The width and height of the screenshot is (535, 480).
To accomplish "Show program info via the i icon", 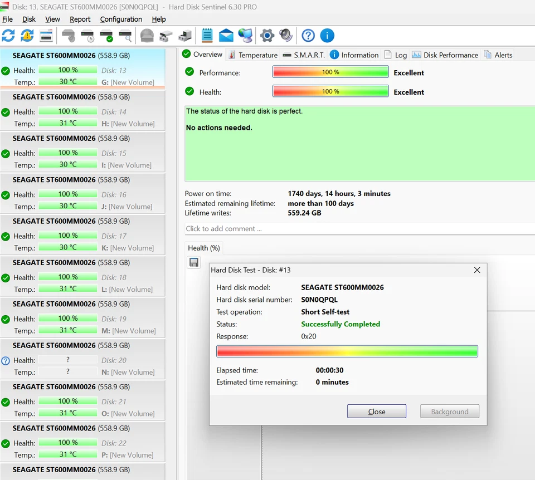I will pyautogui.click(x=327, y=35).
